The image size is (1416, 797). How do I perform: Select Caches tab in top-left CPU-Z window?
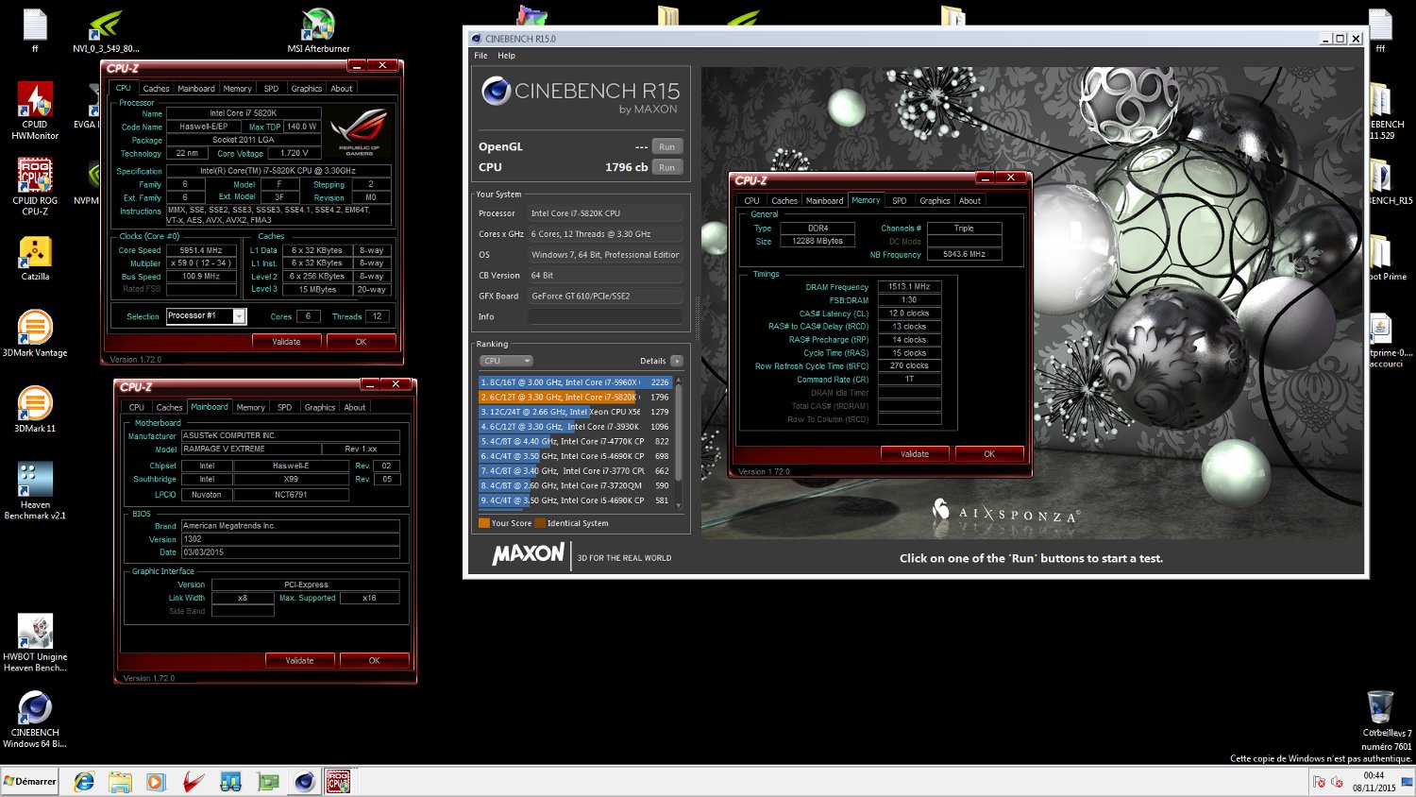156,89
